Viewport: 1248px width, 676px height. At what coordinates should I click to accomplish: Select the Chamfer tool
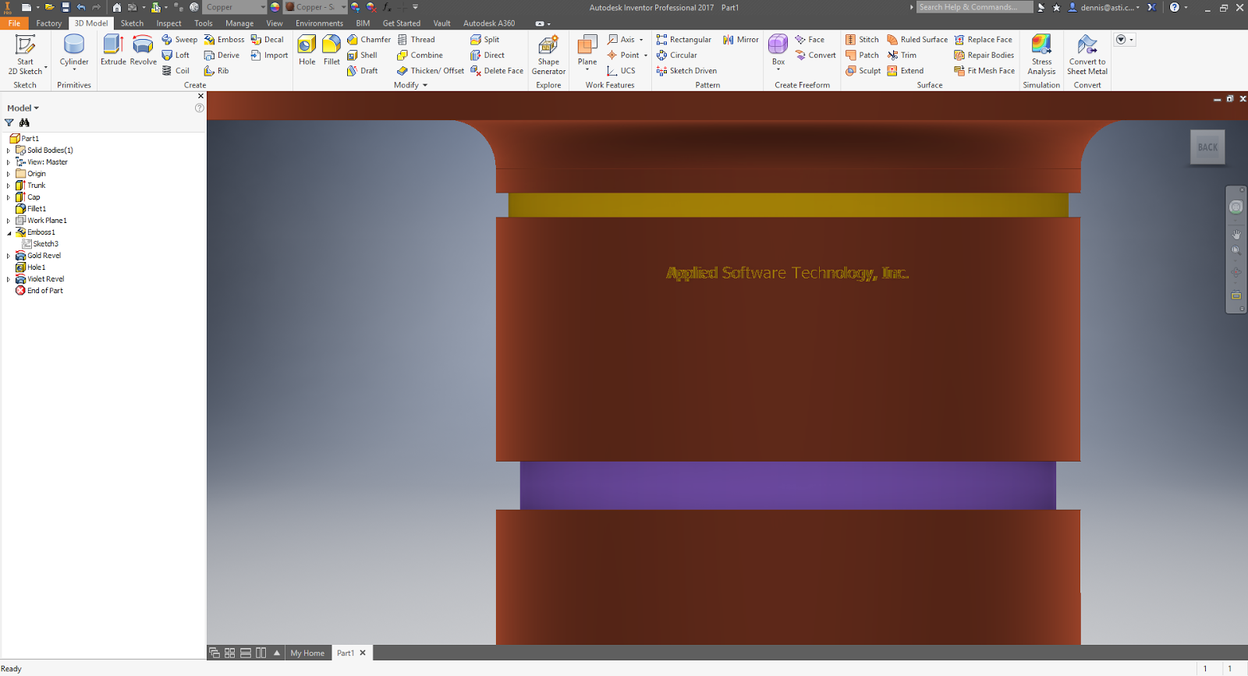click(x=368, y=40)
